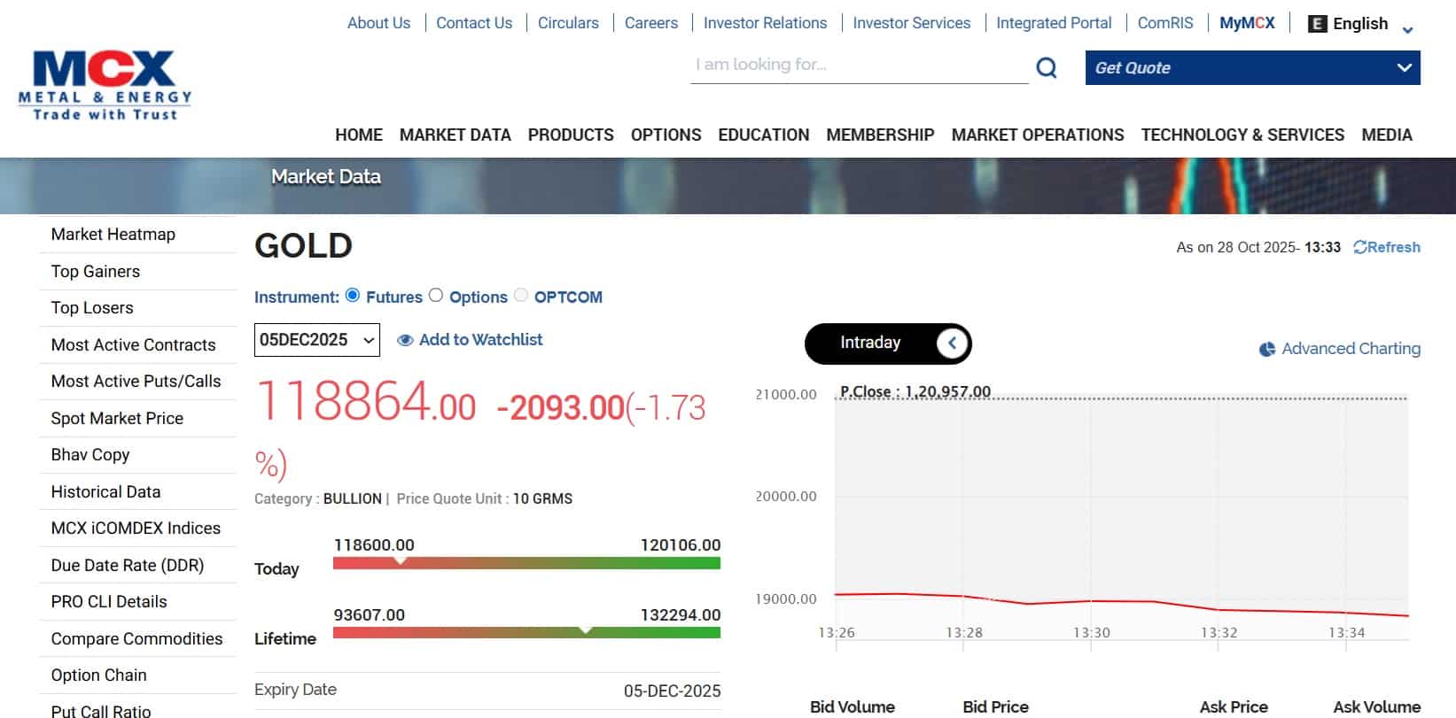
Task: Open the HOME menu
Action: (x=359, y=135)
